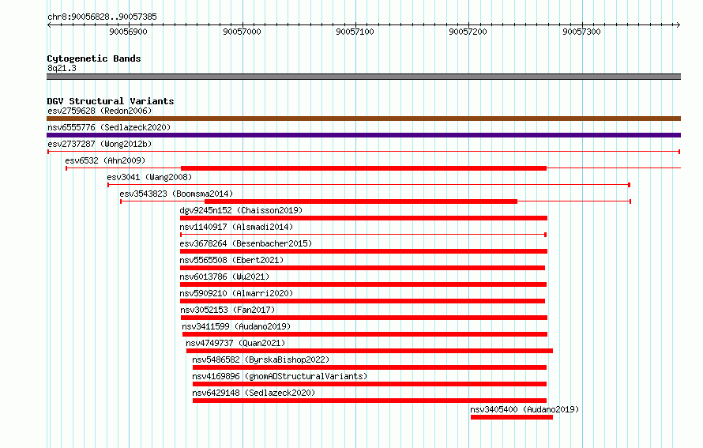The height and width of the screenshot is (448, 703).
Task: Click the esv3678264 (Besenbacher2015) label
Action: click(x=246, y=243)
